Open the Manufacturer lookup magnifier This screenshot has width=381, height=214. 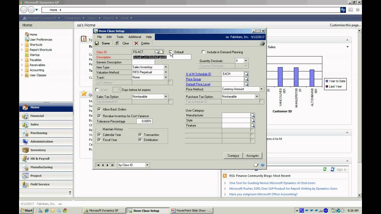click(253, 115)
